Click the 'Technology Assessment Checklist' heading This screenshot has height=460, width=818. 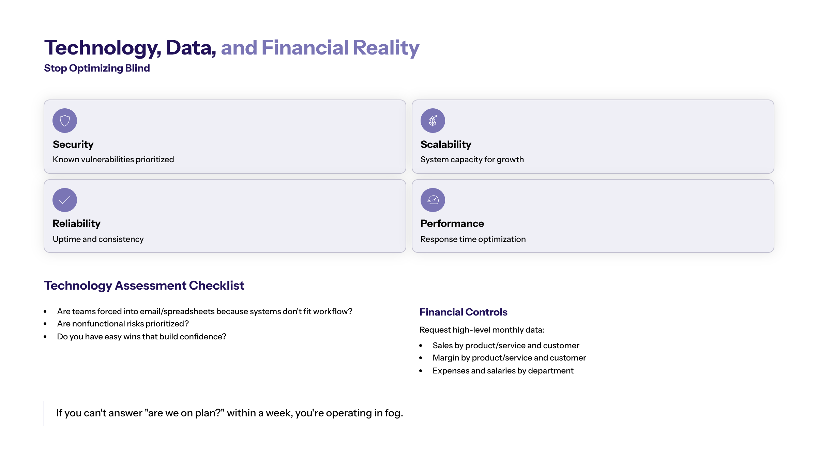coord(144,286)
